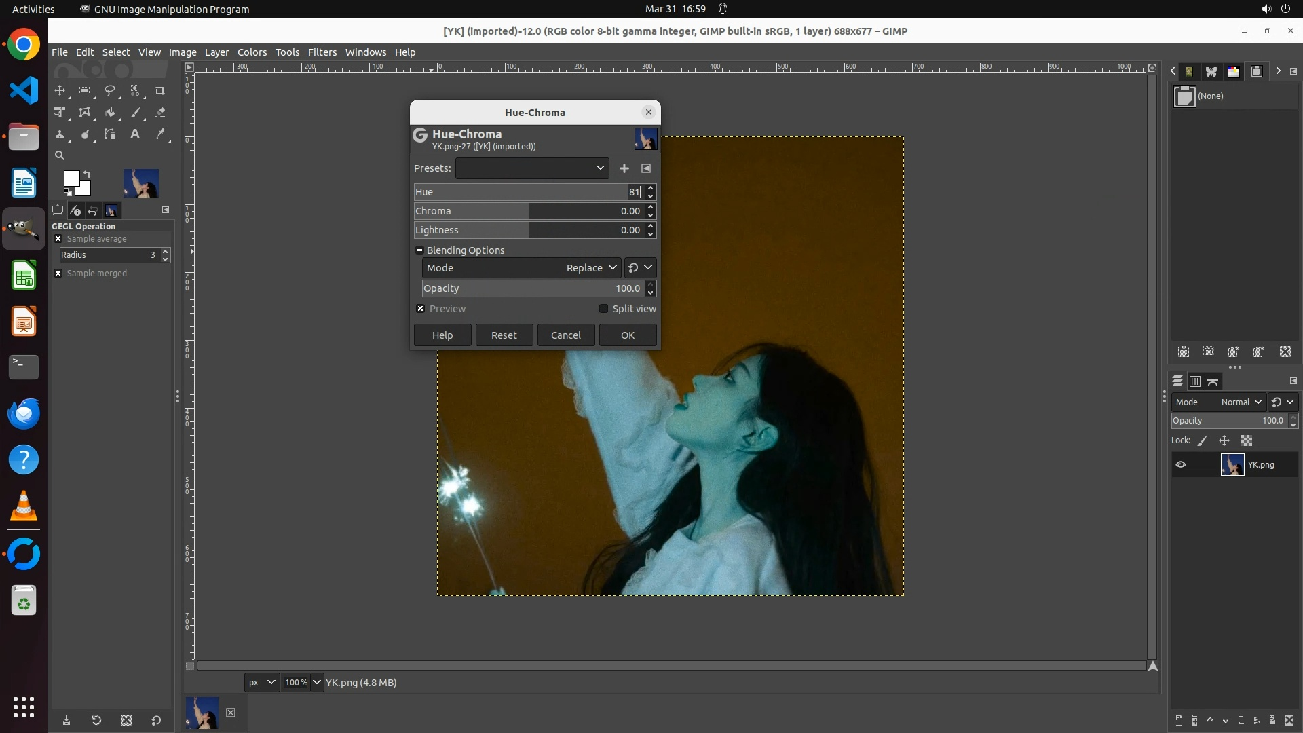Open Thunderbird from the Ubuntu dock
Screen dimensions: 1303x733
pos(24,413)
